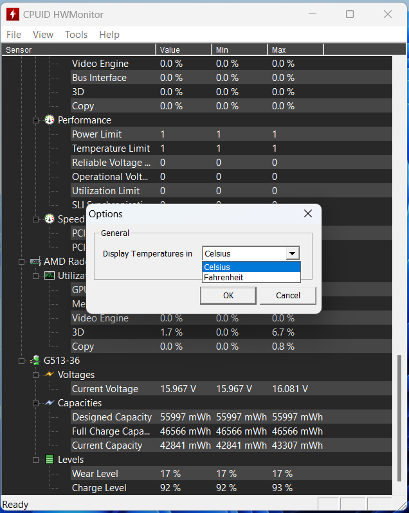Click the Speed gauge icon
The height and width of the screenshot is (513, 409).
pyautogui.click(x=50, y=219)
